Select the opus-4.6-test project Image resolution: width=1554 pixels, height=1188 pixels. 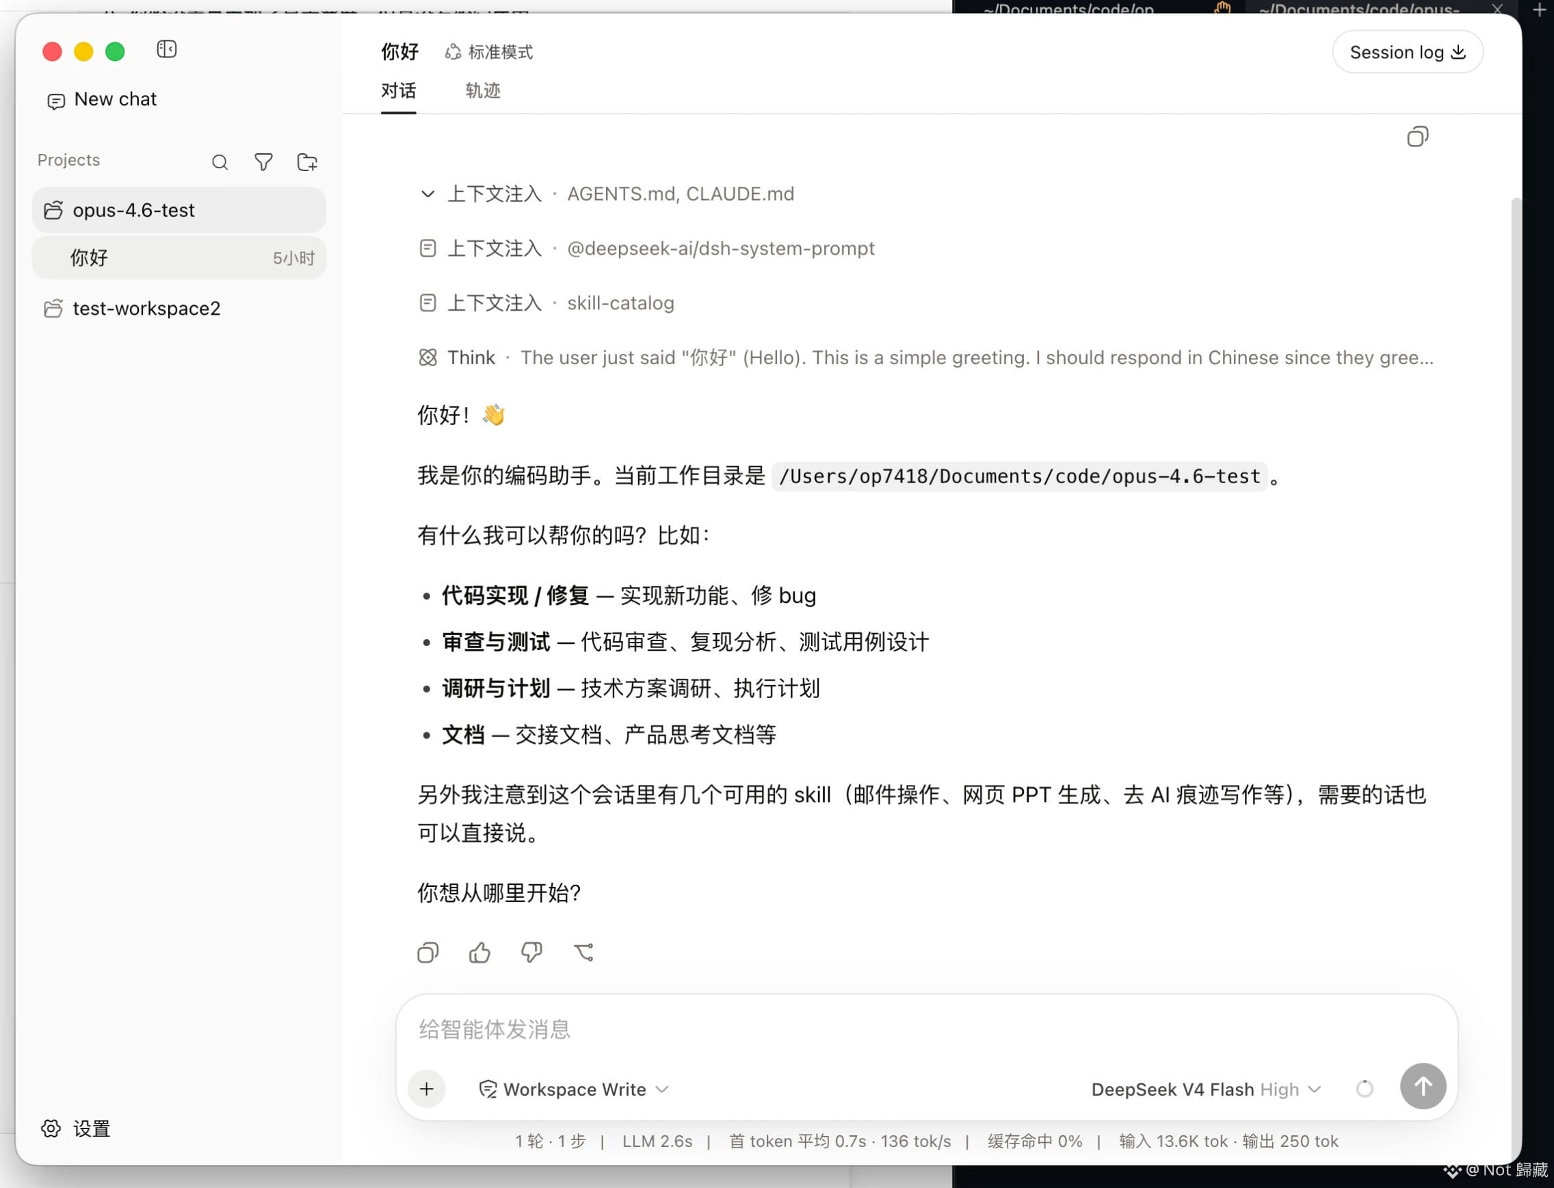point(179,210)
